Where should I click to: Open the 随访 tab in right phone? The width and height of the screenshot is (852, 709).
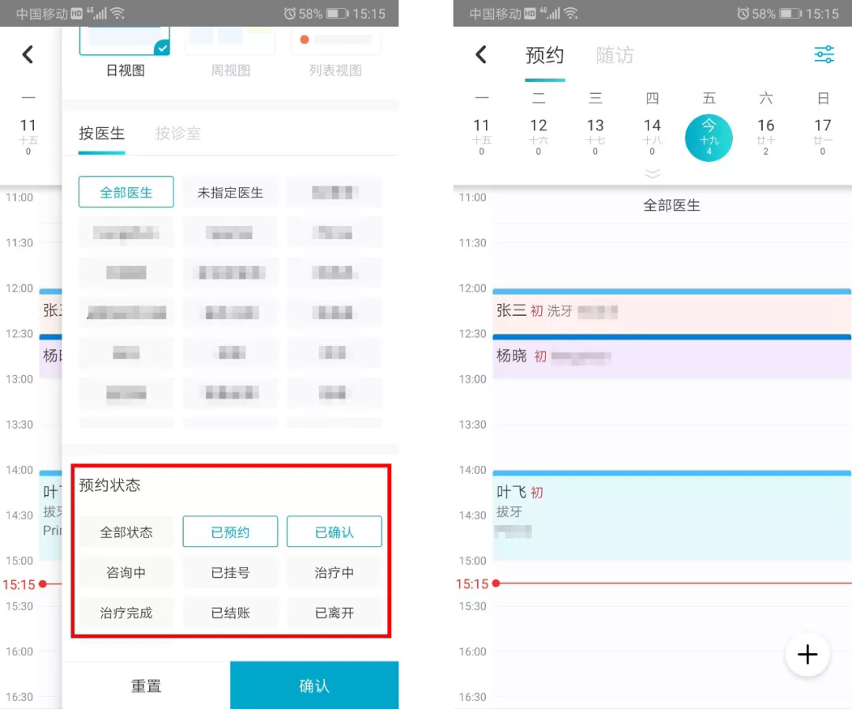[x=615, y=55]
